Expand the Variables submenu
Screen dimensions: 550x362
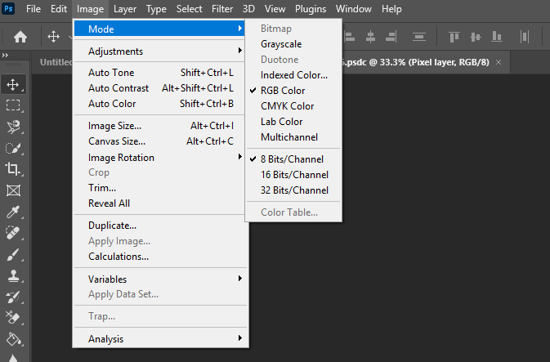point(159,279)
